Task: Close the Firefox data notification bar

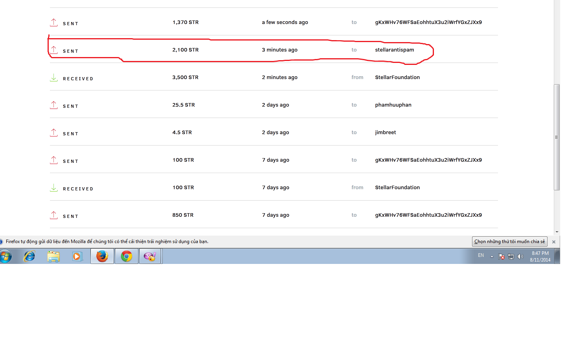Action: (x=554, y=242)
